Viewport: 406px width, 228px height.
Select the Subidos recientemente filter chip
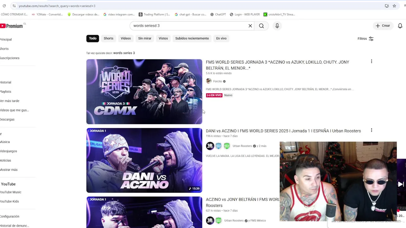192,38
